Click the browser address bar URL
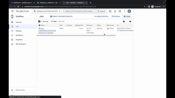The height and width of the screenshot is (98, 175). pyautogui.click(x=60, y=7)
